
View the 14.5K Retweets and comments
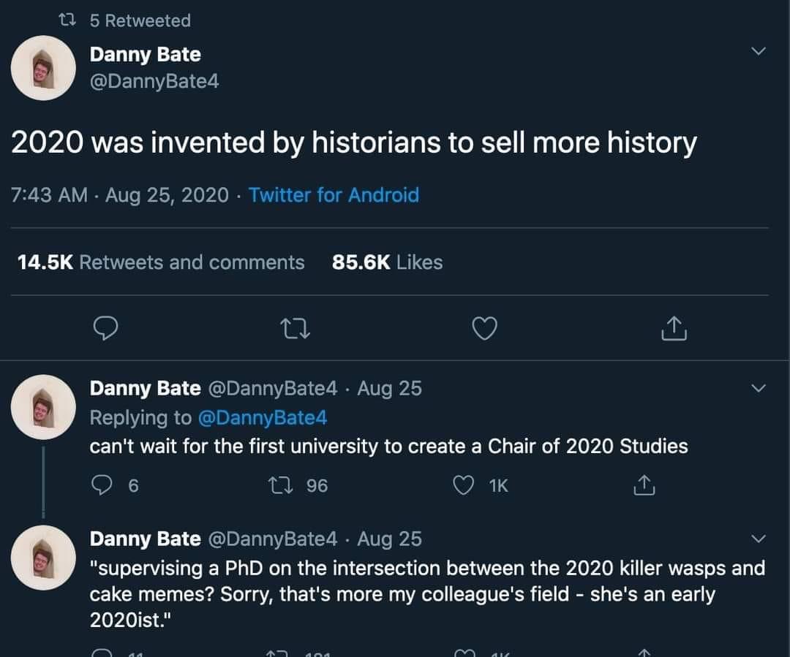[x=160, y=262]
